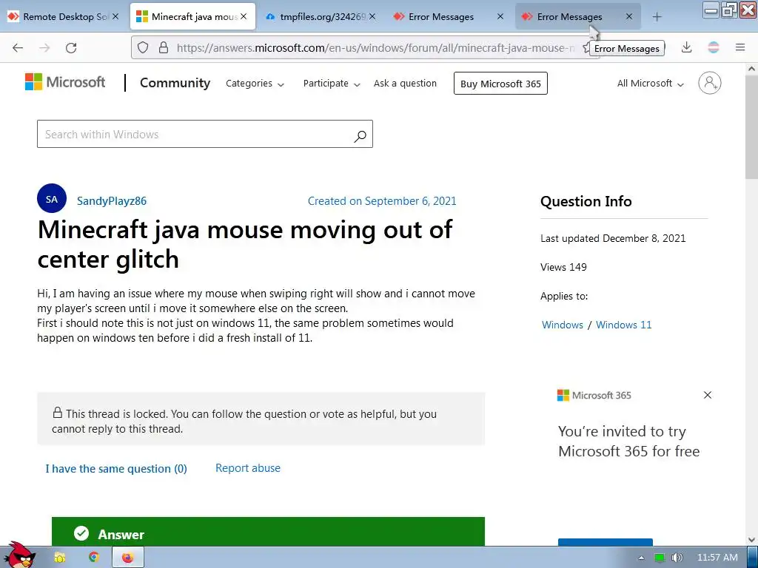The height and width of the screenshot is (568, 758).
Task: Open the Windows 11 category link
Action: [x=623, y=325]
